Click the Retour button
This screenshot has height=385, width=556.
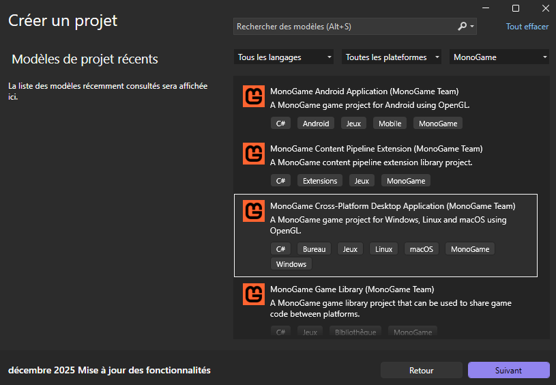(421, 370)
